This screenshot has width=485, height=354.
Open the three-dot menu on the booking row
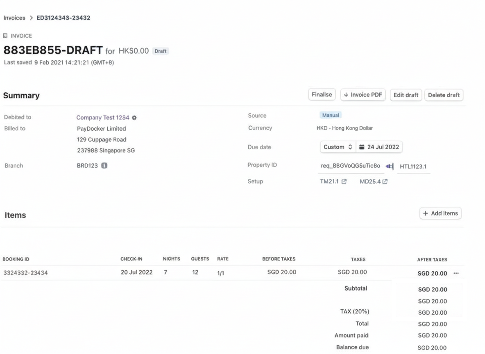click(x=456, y=273)
